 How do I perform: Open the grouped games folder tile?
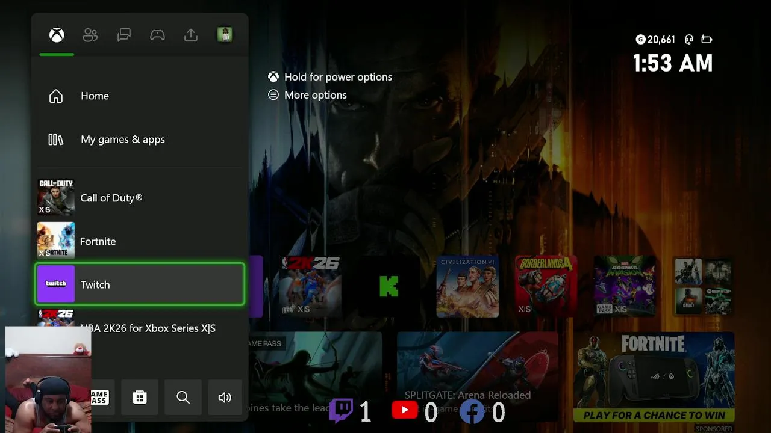[703, 286]
